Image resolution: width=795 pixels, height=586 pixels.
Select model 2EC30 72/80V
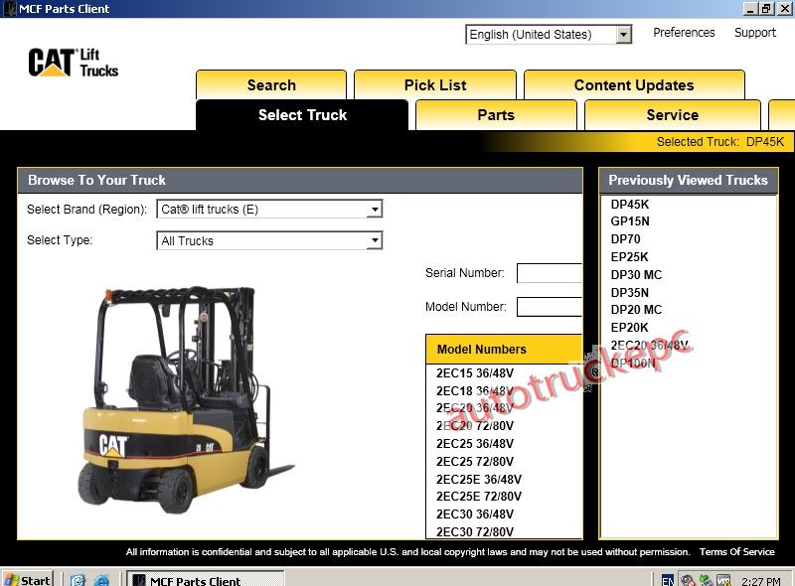pos(475,531)
